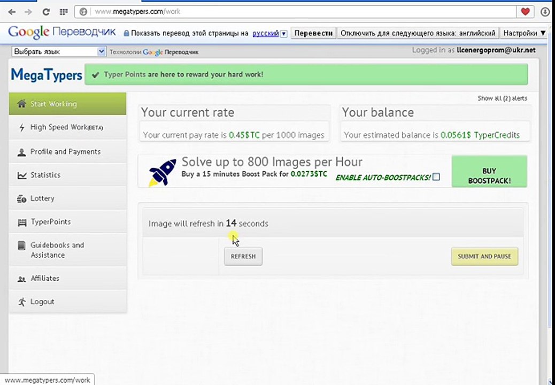The height and width of the screenshot is (385, 555).
Task: Click the rocket boost pack icon
Action: [x=162, y=172]
